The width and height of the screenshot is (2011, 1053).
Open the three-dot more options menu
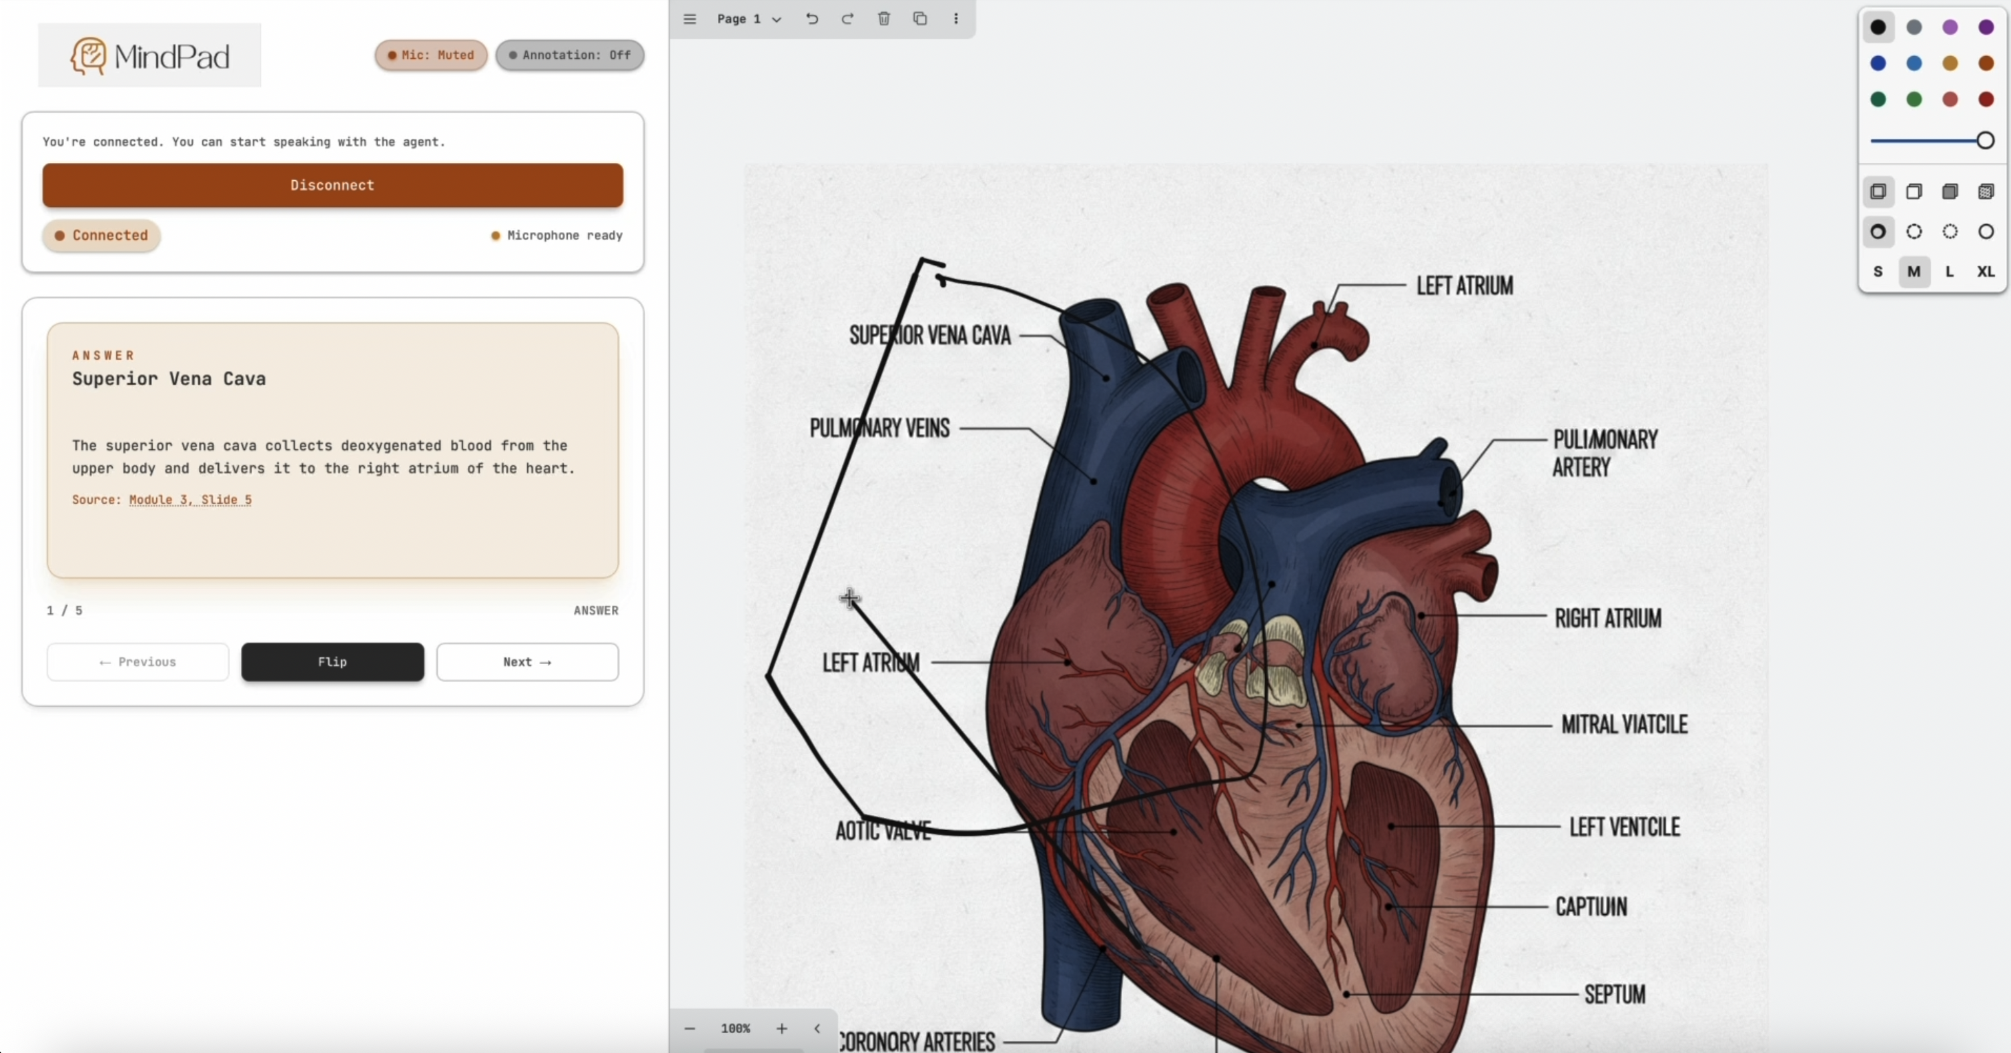coord(955,19)
